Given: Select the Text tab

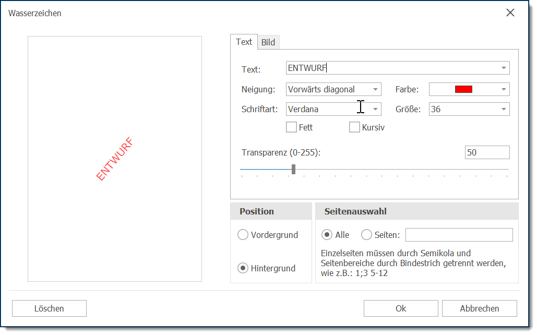Looking at the screenshot, I should tap(244, 42).
